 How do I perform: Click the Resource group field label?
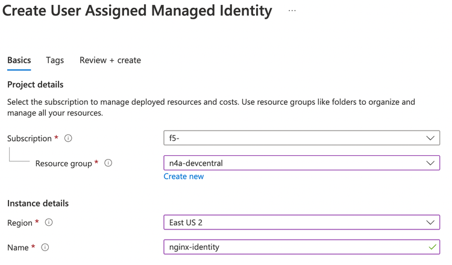[x=63, y=163]
